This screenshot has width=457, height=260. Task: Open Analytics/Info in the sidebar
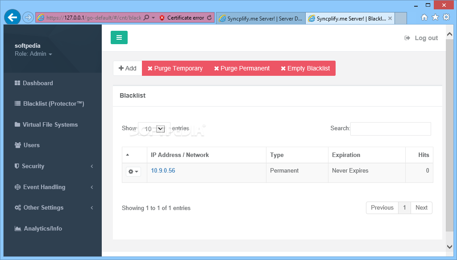pos(38,228)
